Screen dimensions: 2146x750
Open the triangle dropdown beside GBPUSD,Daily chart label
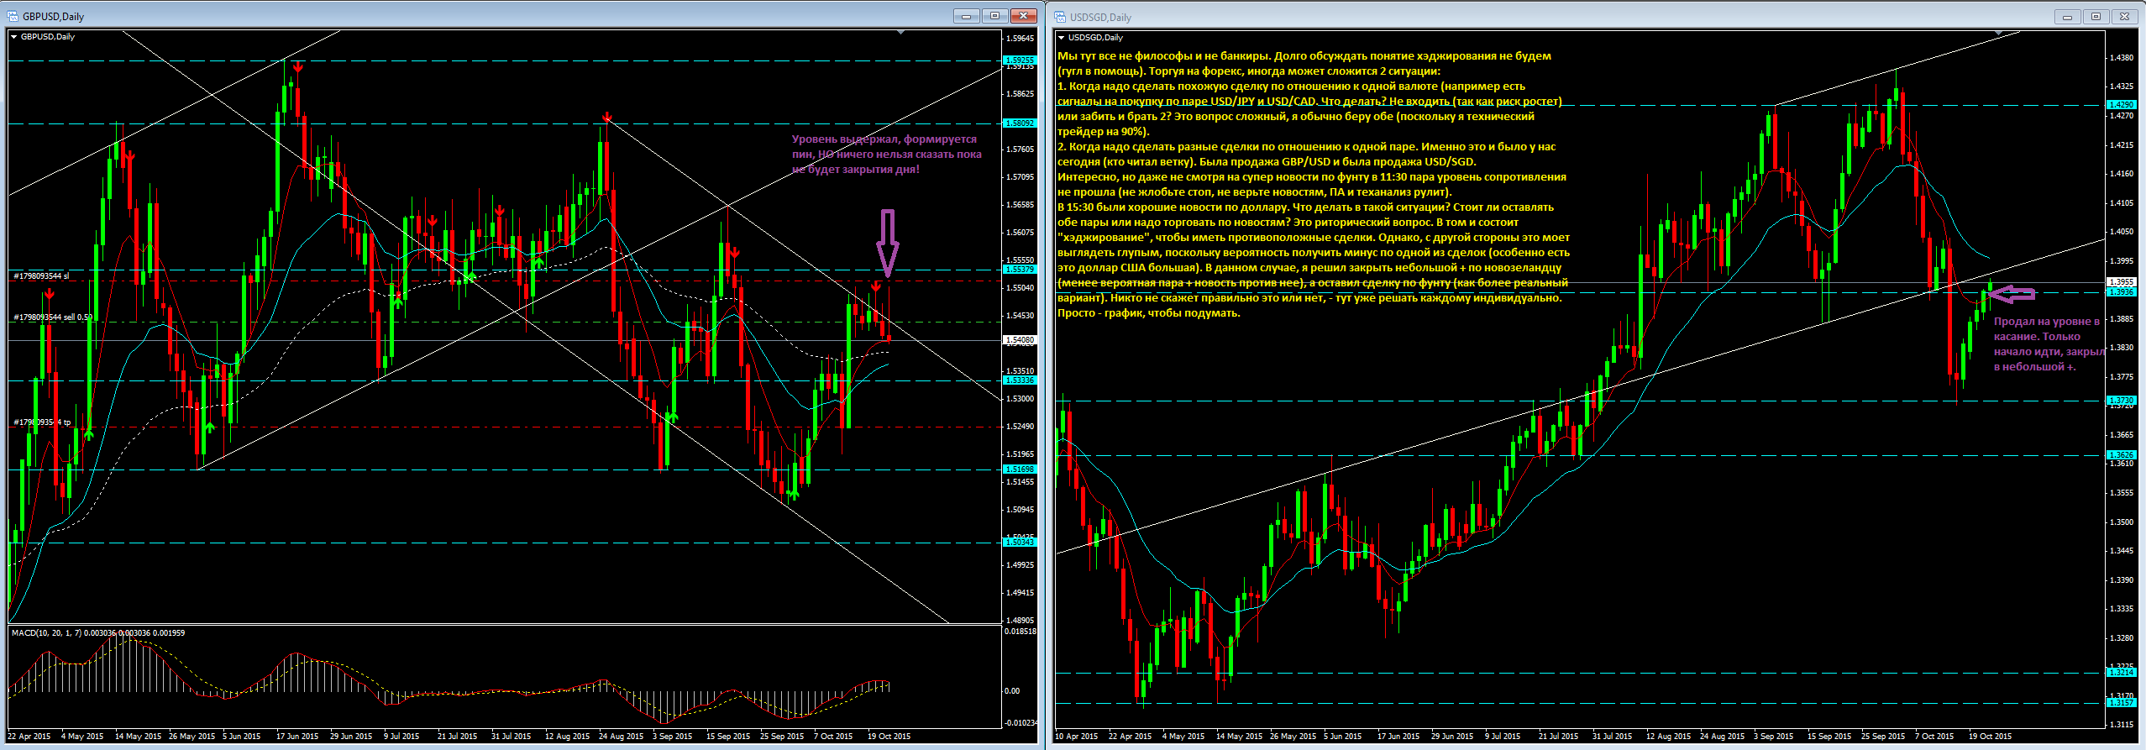pos(13,37)
